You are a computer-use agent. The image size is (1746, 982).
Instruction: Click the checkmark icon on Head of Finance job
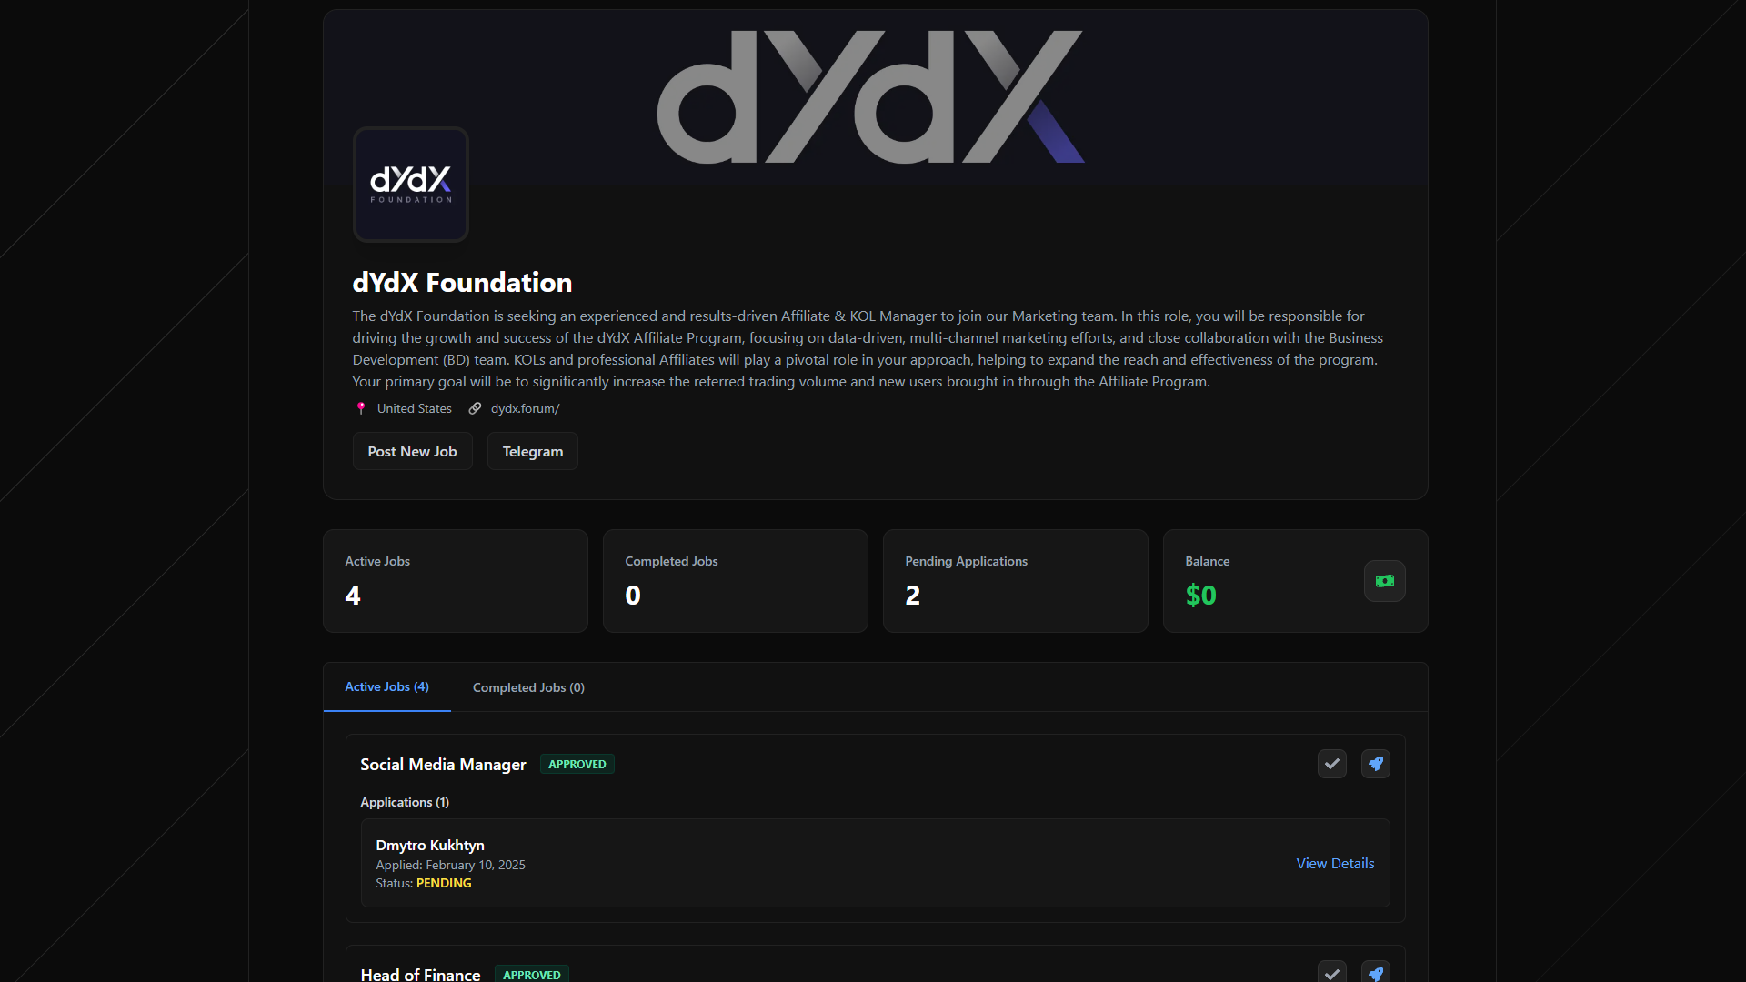coord(1332,973)
